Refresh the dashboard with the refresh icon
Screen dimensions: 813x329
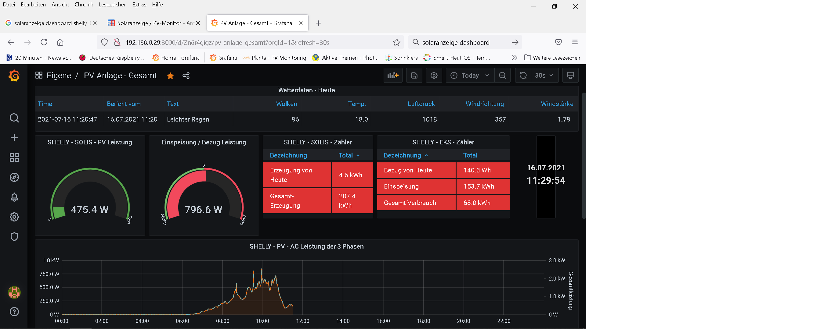click(523, 76)
